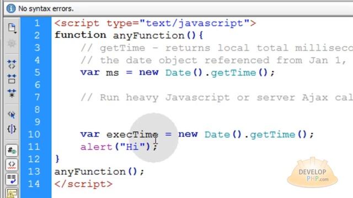Click the Balance Braces icon
Screen dimensions: 353x198
click(12, 129)
